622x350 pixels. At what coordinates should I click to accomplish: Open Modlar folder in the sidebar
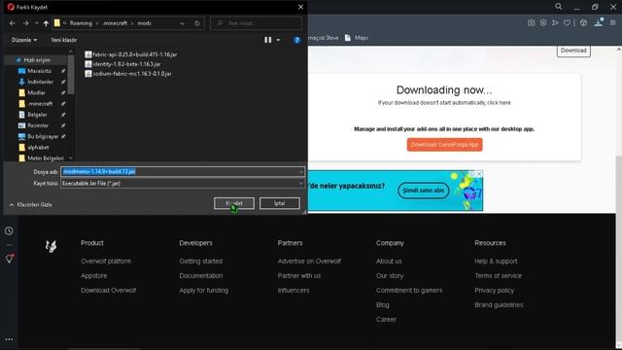(36, 92)
